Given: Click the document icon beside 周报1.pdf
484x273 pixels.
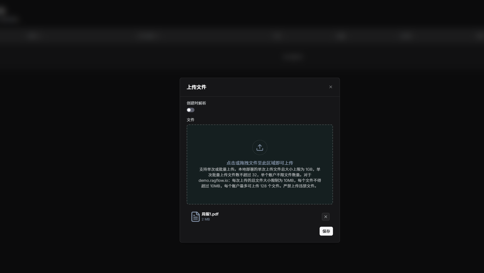Looking at the screenshot, I should [195, 217].
